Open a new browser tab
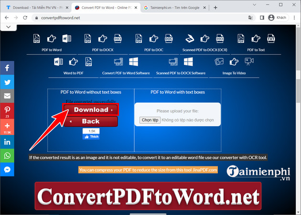Screen dimensions: 301x215 pyautogui.click(x=215, y=8)
